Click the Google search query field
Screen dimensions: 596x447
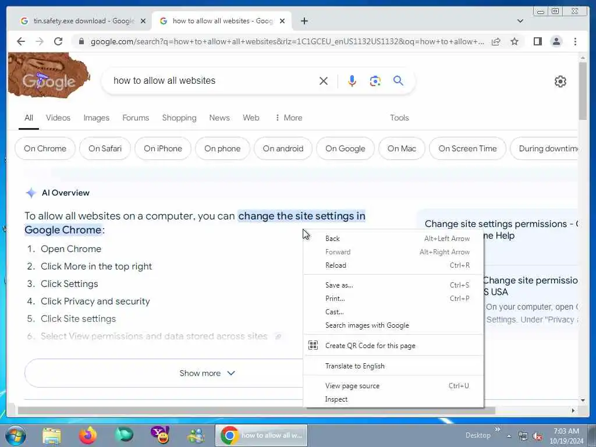[x=213, y=80]
